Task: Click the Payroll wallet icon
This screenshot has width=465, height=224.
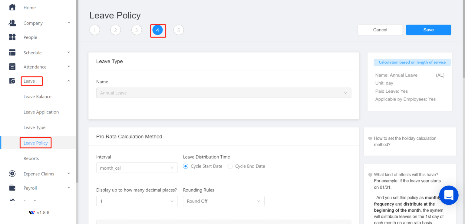Action: coord(12,188)
